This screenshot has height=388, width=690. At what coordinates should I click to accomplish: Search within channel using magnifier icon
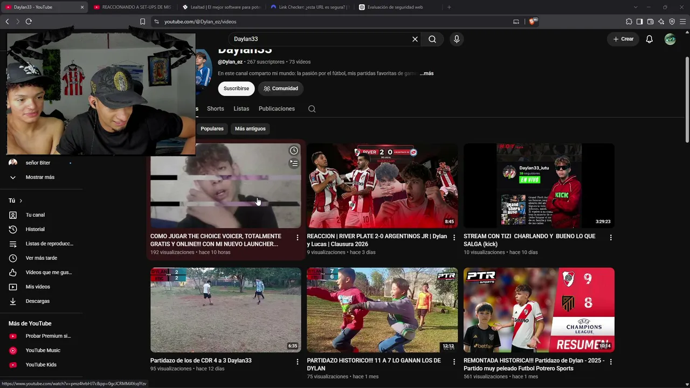pos(312,109)
